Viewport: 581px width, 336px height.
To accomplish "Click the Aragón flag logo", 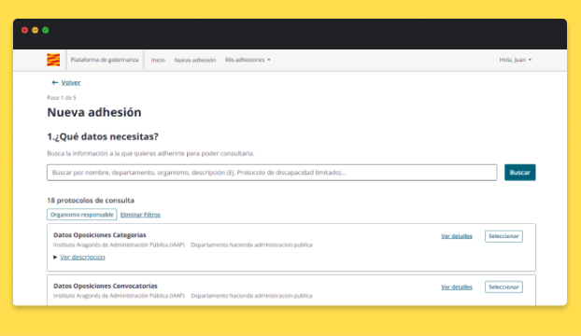I will point(53,60).
